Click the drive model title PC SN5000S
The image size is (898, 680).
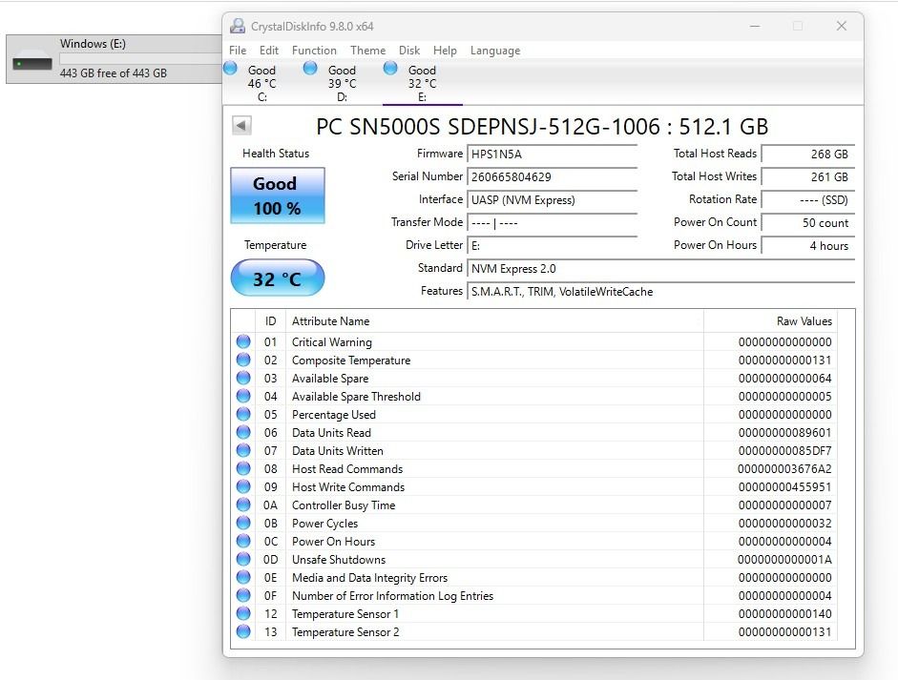point(542,127)
